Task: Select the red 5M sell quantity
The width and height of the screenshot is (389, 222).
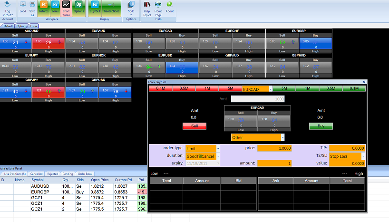Action: click(x=230, y=88)
